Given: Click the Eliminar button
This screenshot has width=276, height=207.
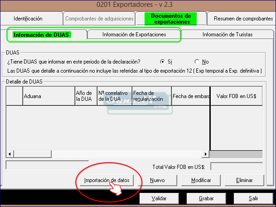Looking at the screenshot, I should point(244,180).
